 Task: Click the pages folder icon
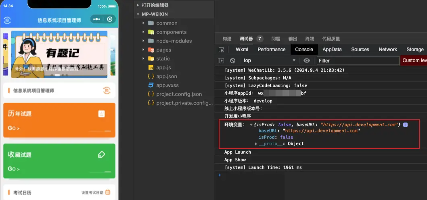click(x=151, y=50)
